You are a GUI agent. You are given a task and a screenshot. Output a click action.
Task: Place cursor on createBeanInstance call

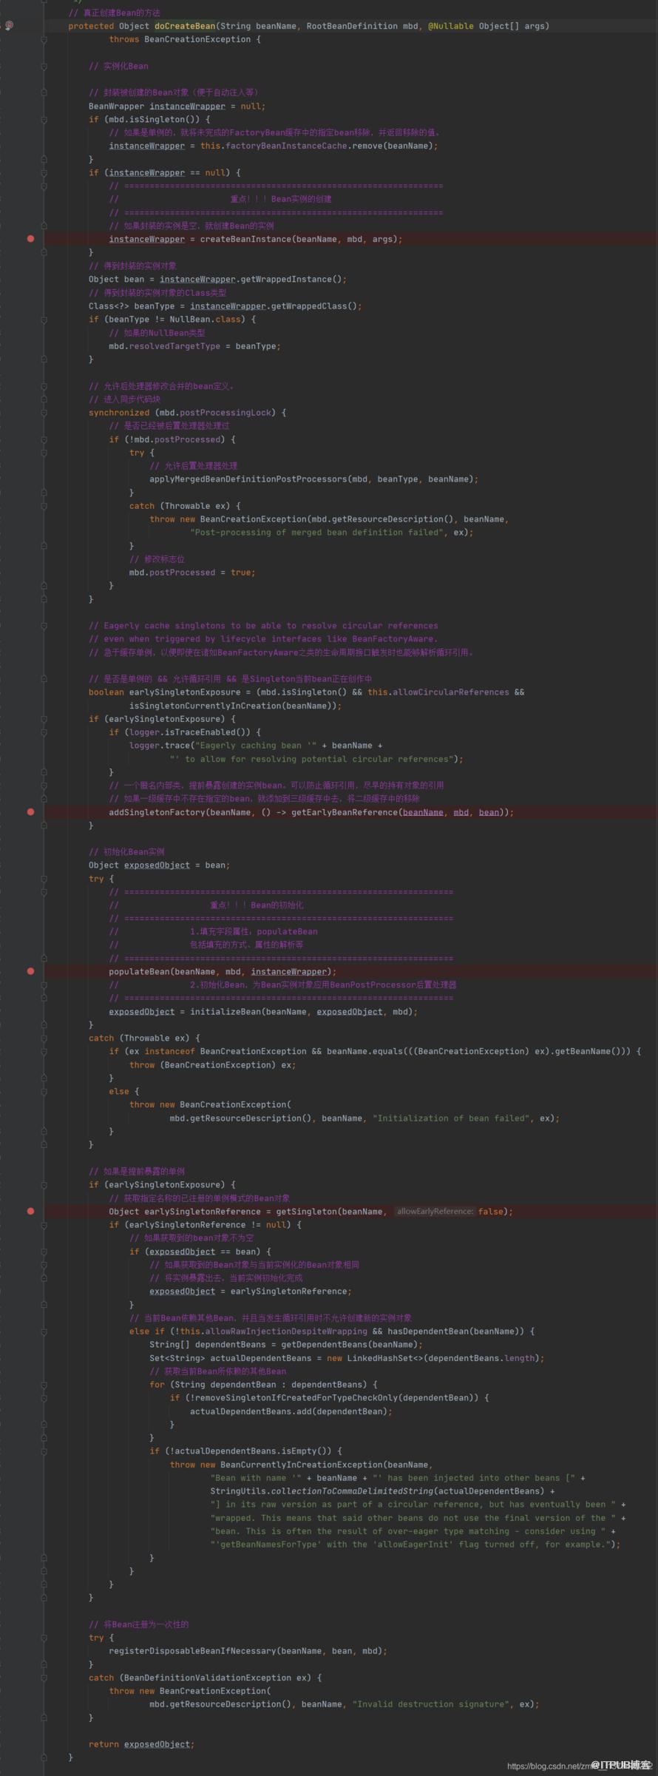tap(245, 239)
